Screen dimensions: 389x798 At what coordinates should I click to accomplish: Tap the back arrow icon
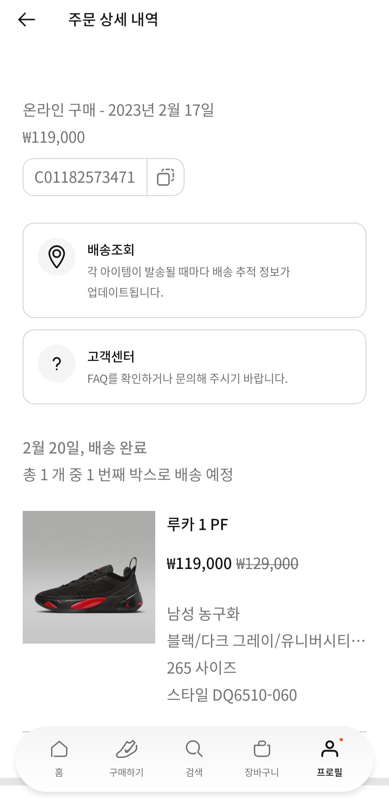(x=27, y=19)
